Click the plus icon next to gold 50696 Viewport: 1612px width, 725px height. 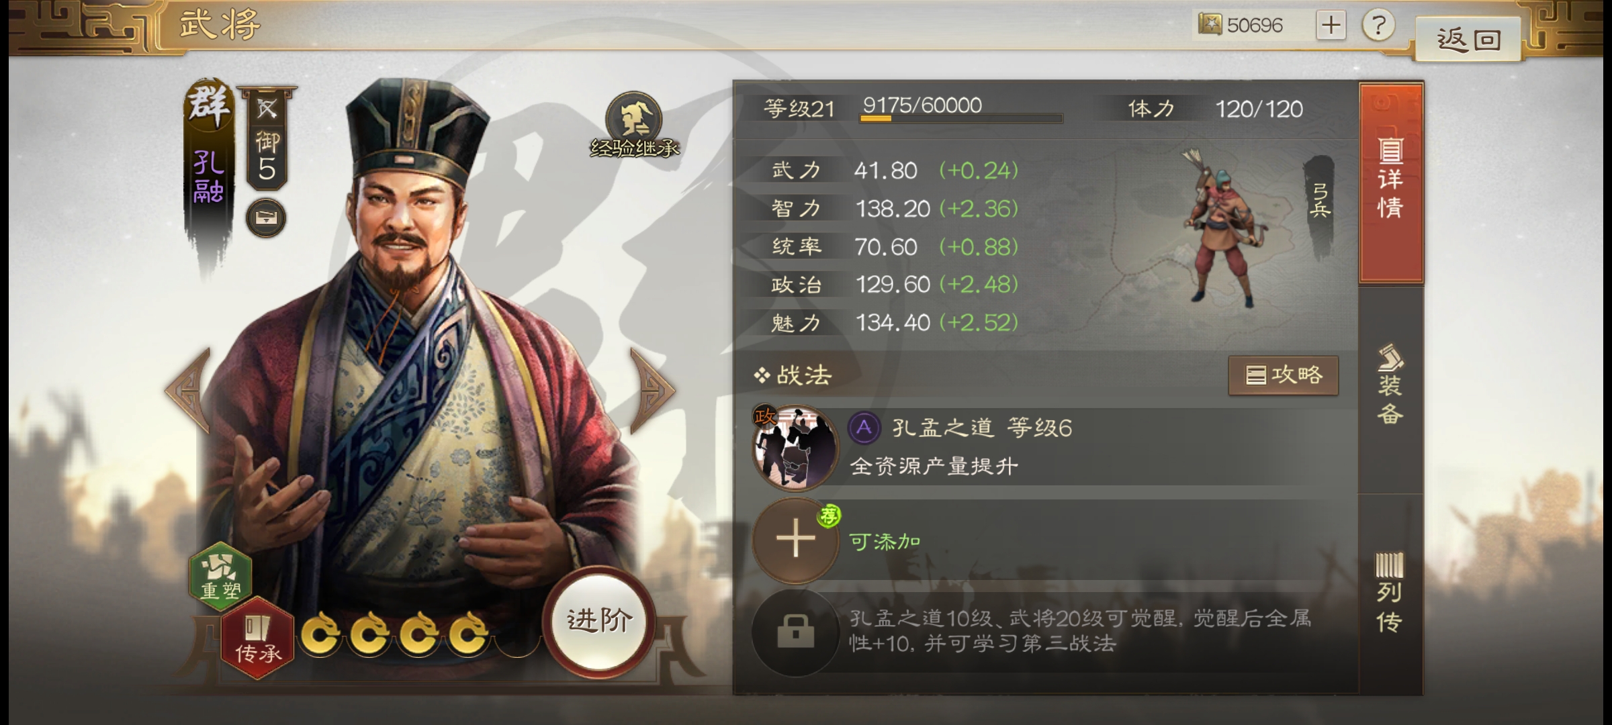[x=1331, y=26]
